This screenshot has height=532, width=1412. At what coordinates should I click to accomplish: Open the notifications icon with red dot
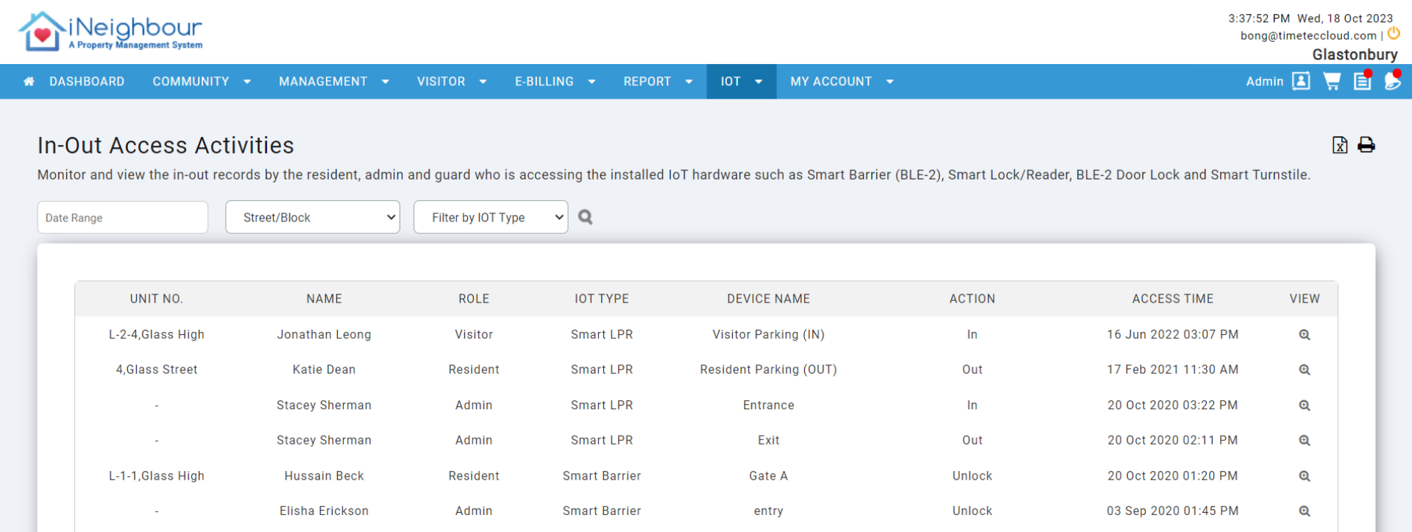click(x=1391, y=82)
